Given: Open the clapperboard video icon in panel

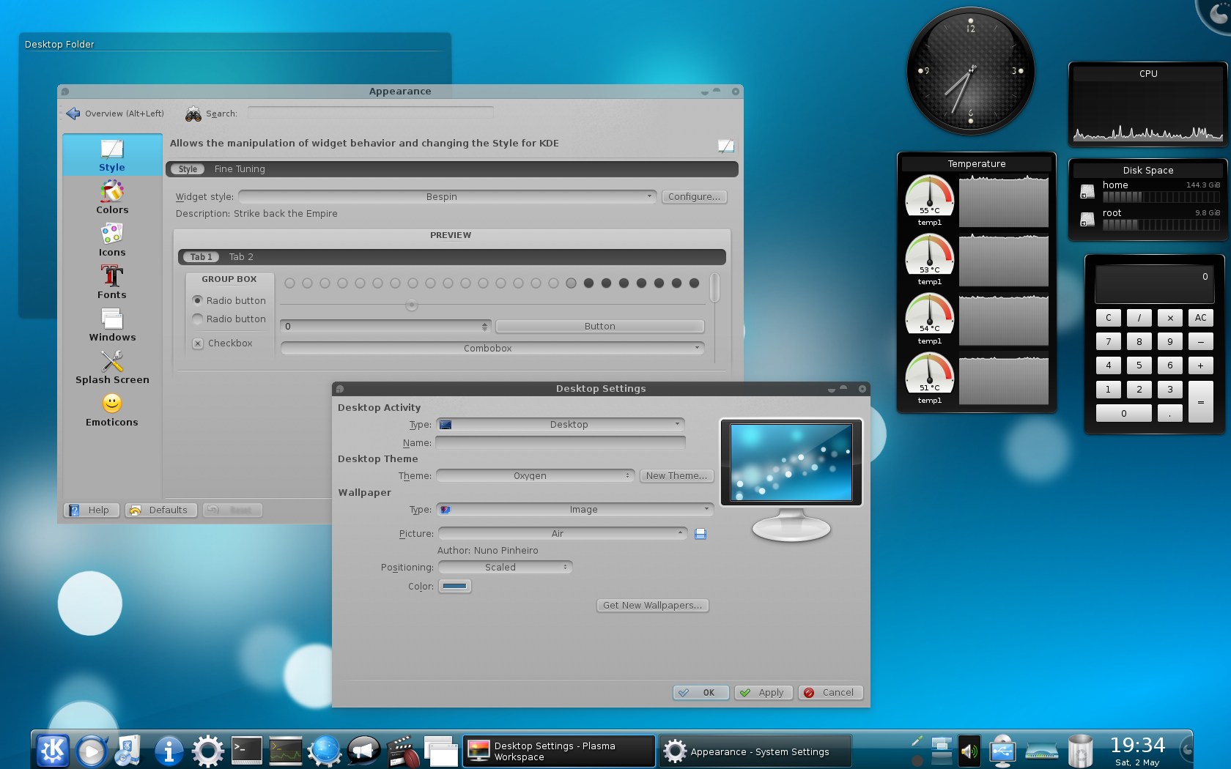Looking at the screenshot, I should 402,751.
